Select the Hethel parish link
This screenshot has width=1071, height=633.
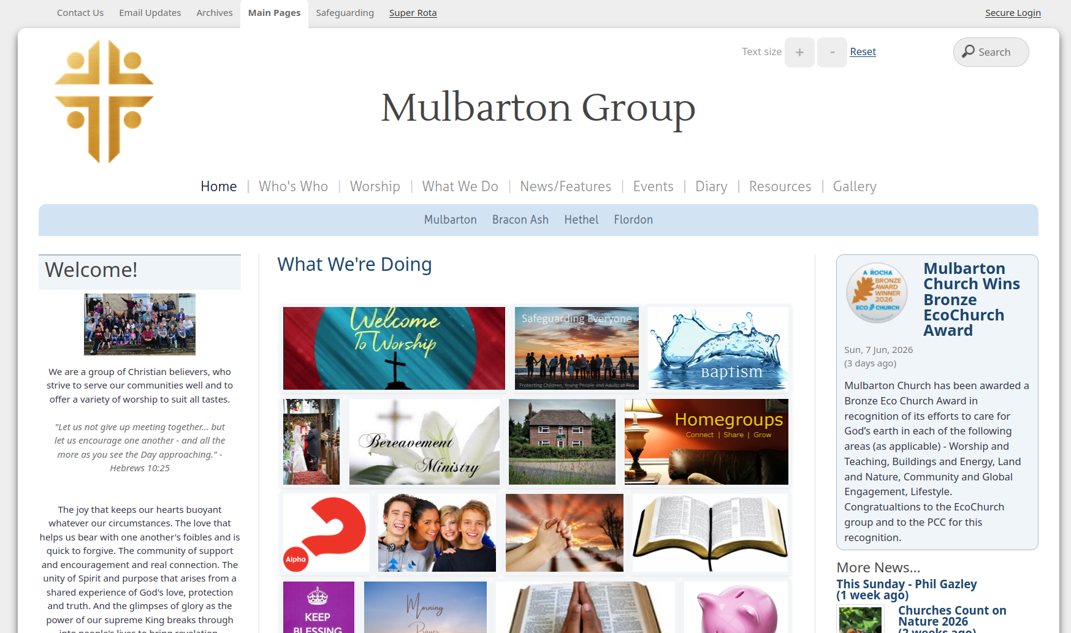[x=581, y=220]
